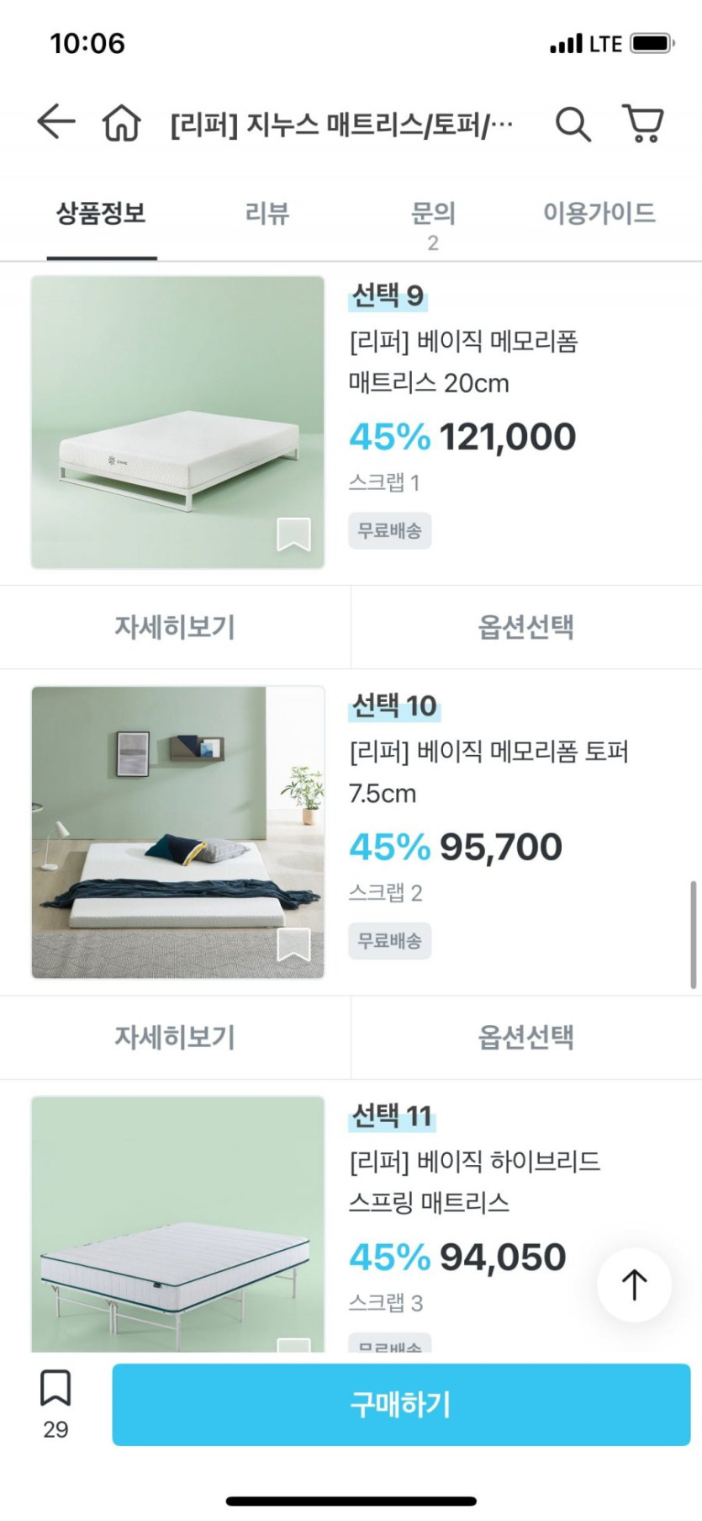Open 옵션선택 for 선택 10 topper
This screenshot has width=702, height=1521.
coord(526,1037)
